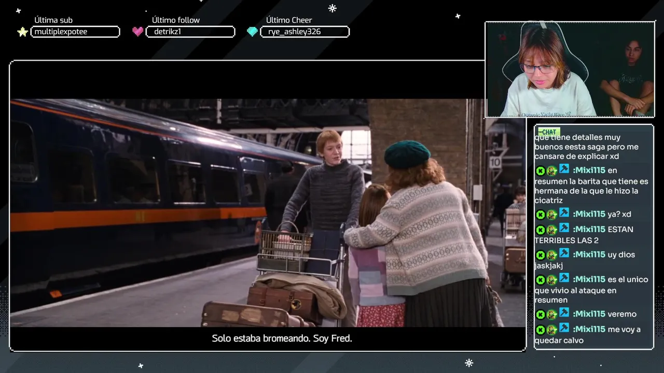The image size is (664, 373).
Task: Click character badge on 'ESTAN TERRIBLES' message
Action: coord(552,230)
